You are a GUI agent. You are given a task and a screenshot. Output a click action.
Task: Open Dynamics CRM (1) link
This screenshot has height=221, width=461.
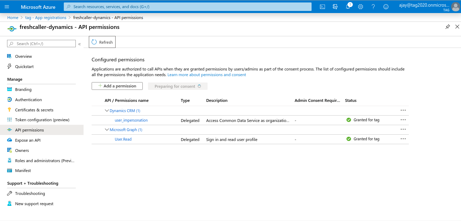click(x=125, y=111)
